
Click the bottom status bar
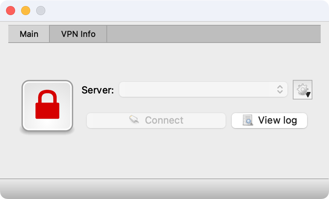(x=164, y=188)
